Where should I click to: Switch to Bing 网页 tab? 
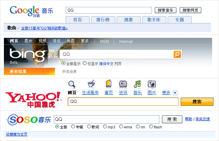[14, 41]
